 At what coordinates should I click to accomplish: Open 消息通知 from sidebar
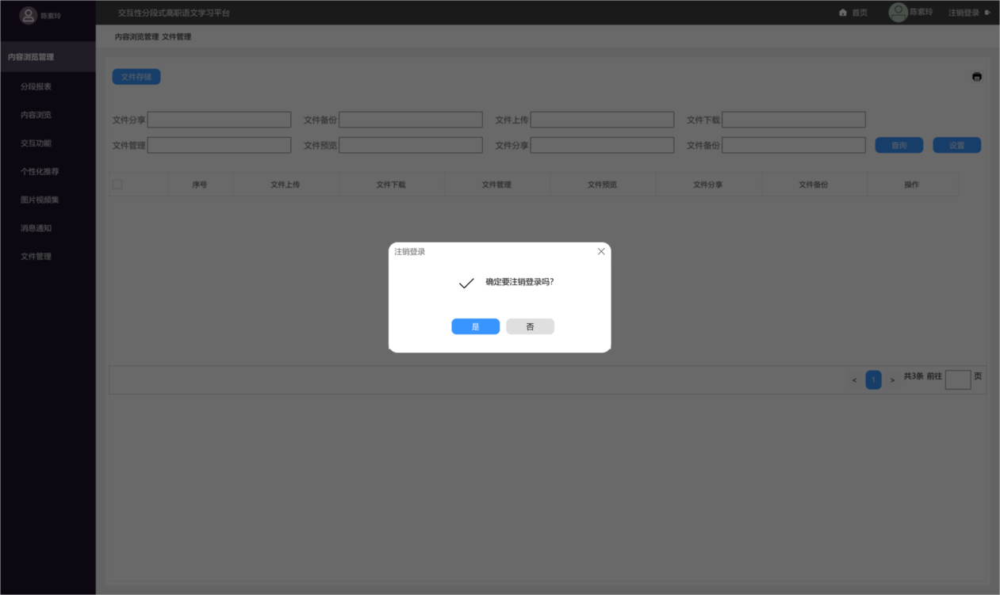click(36, 228)
